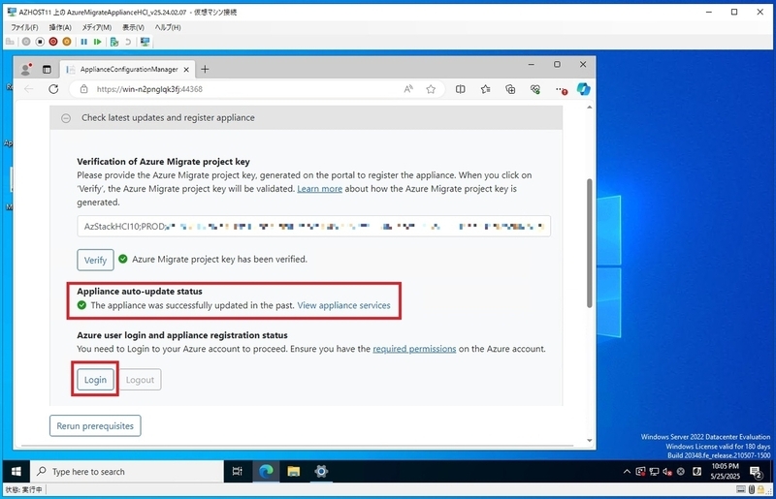The width and height of the screenshot is (776, 499).
Task: Collapse Check latest updates and register appliance section
Action: (x=66, y=118)
